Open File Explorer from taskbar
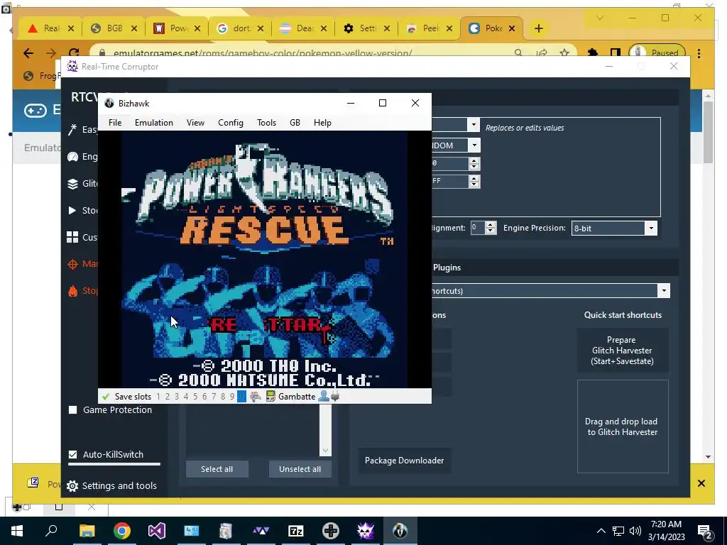 click(87, 531)
